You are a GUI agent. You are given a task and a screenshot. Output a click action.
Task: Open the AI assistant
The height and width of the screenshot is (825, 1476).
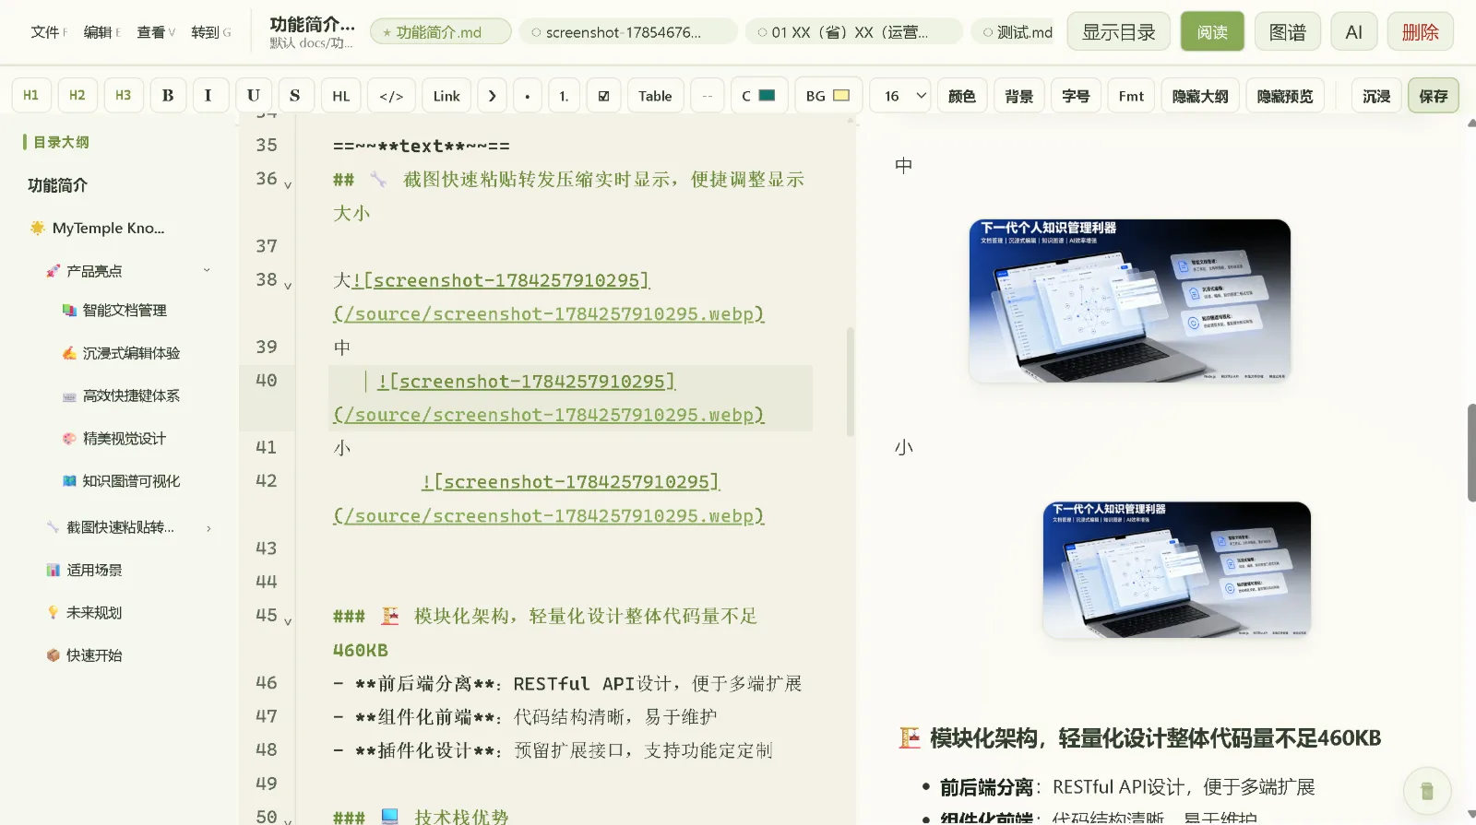[x=1354, y=32]
